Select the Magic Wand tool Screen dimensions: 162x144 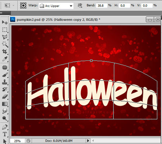(5, 44)
